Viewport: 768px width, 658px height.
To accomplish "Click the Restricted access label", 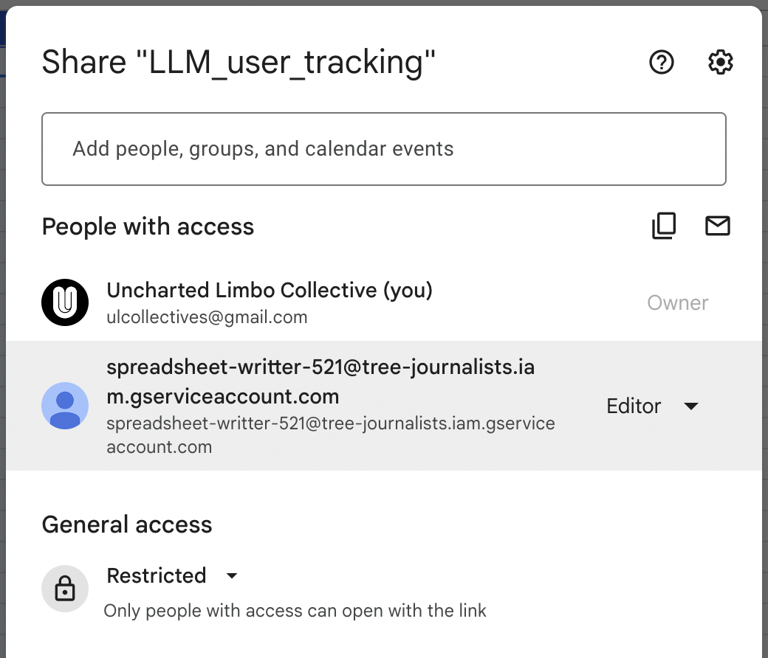I will click(157, 575).
